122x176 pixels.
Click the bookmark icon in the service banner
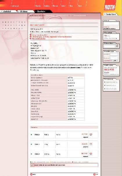click(x=32, y=165)
